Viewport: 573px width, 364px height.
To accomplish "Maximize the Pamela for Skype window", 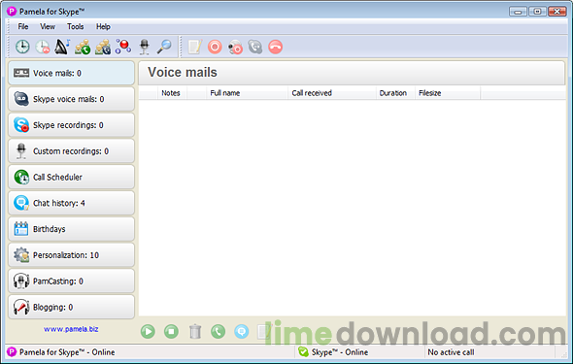I will point(537,12).
